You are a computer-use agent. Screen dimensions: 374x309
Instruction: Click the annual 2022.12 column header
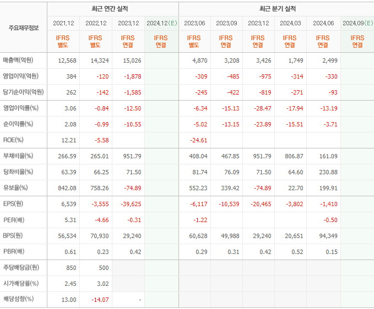96,23
